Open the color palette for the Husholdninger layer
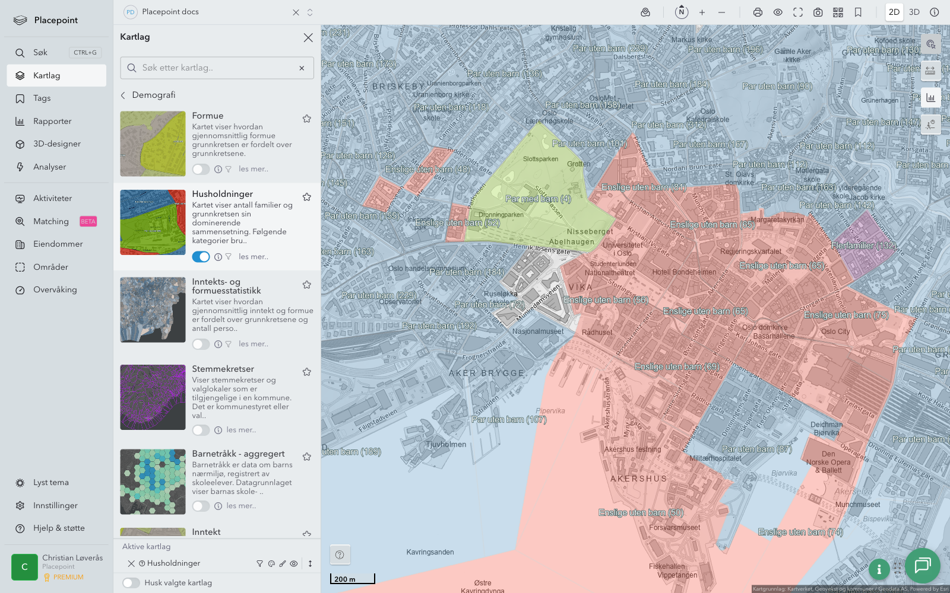This screenshot has width=950, height=593. pyautogui.click(x=271, y=564)
